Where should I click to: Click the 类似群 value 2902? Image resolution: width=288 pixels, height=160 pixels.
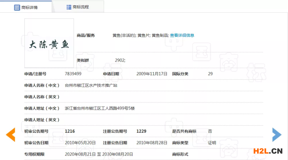click(120, 60)
